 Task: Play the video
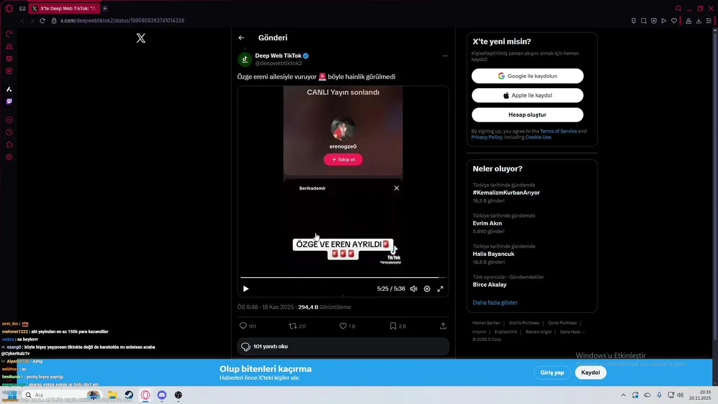246,289
